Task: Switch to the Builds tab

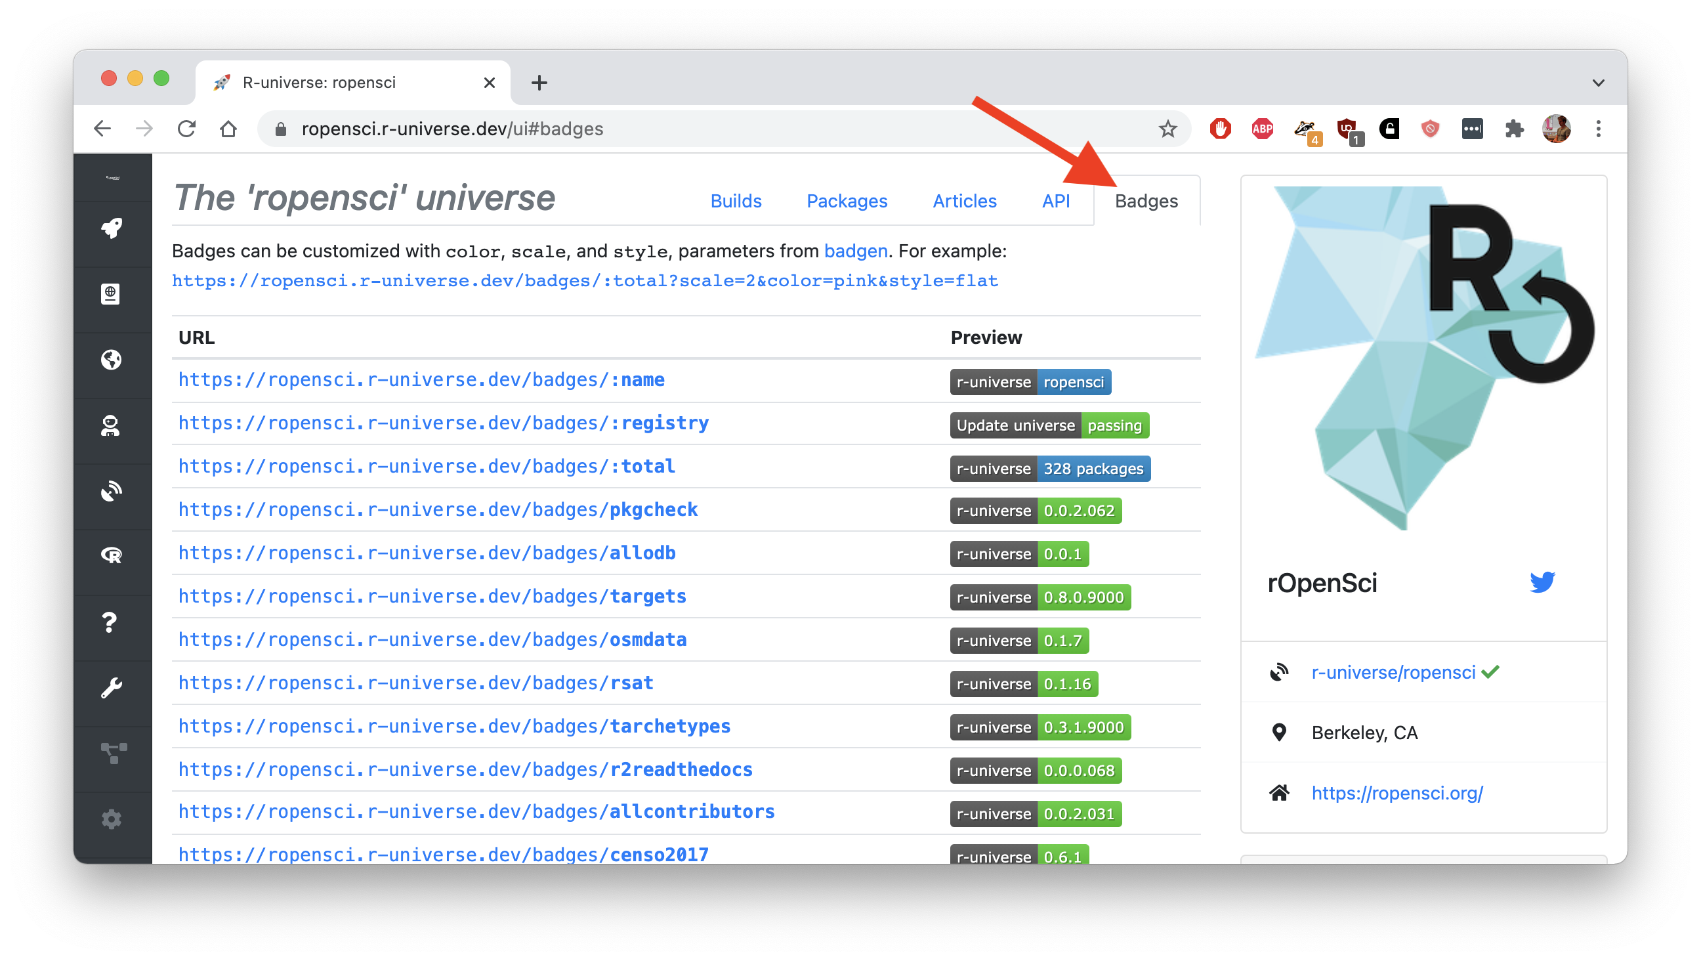Action: click(x=736, y=201)
